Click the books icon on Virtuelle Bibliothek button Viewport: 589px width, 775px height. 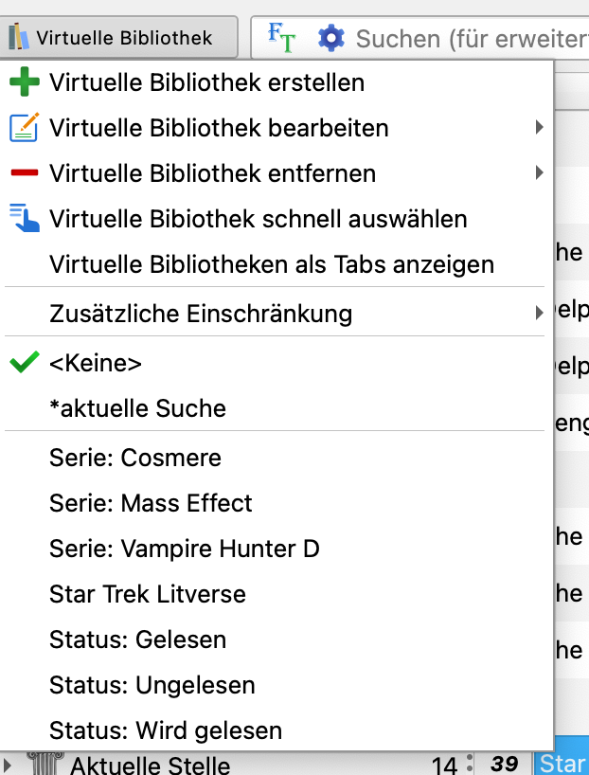tap(19, 38)
